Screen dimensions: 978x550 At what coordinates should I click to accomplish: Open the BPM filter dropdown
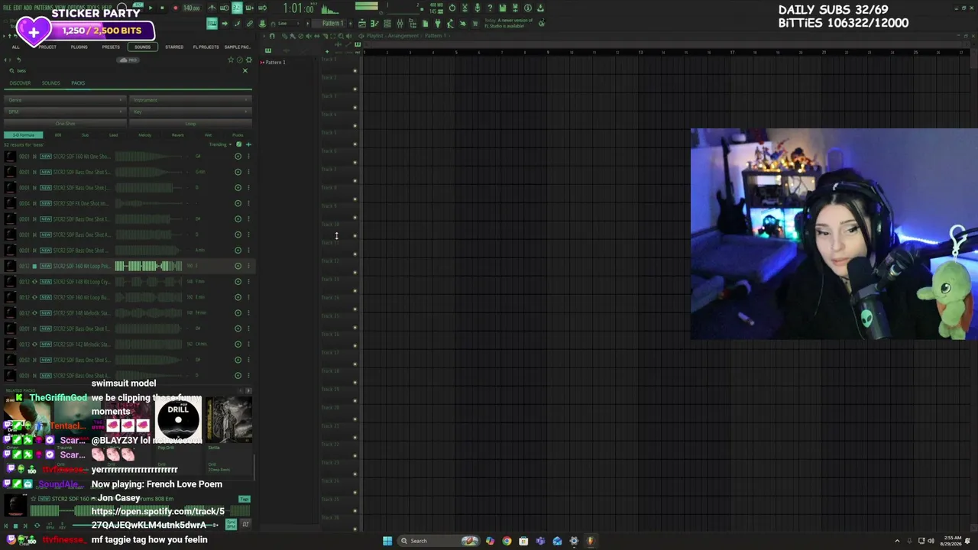pos(65,112)
